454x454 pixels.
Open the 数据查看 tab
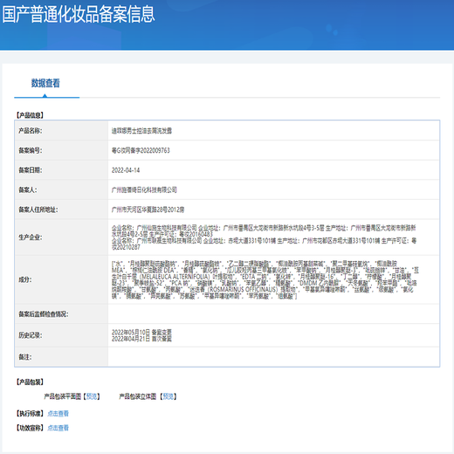45,83
